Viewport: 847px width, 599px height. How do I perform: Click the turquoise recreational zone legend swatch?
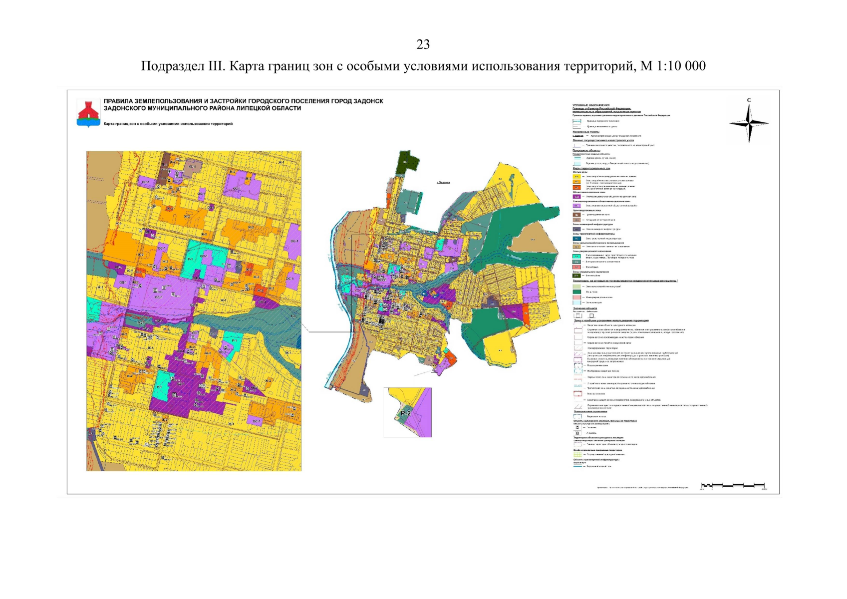(577, 256)
